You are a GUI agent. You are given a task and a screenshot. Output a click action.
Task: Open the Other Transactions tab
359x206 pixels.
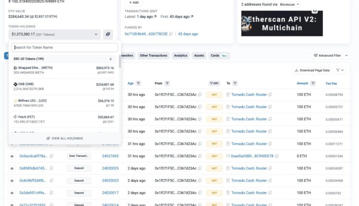click(153, 56)
